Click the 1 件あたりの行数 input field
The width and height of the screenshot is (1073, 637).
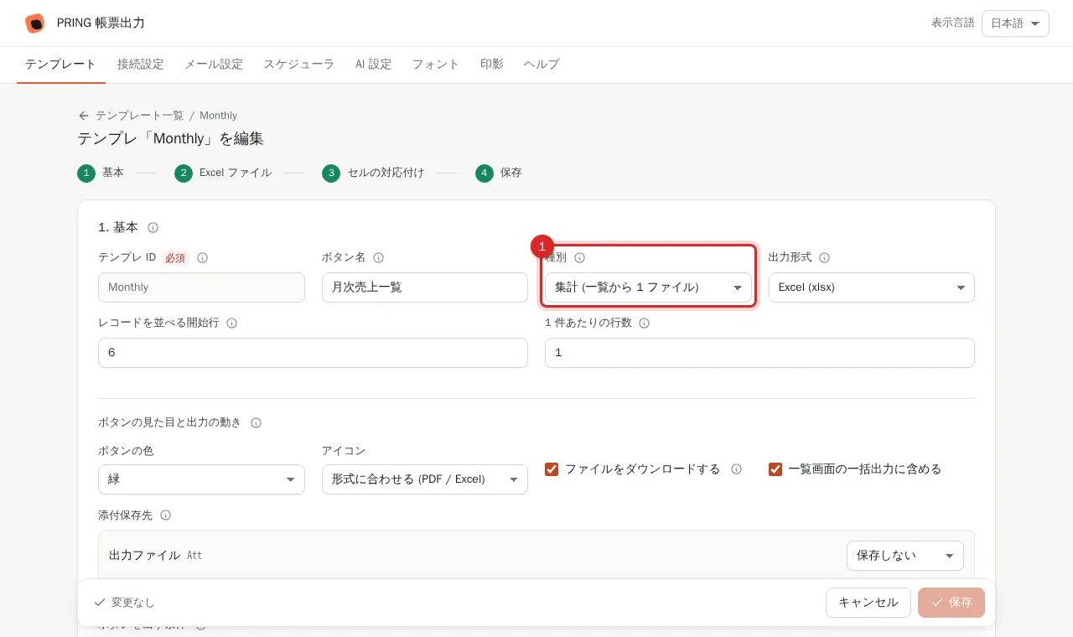click(x=759, y=353)
